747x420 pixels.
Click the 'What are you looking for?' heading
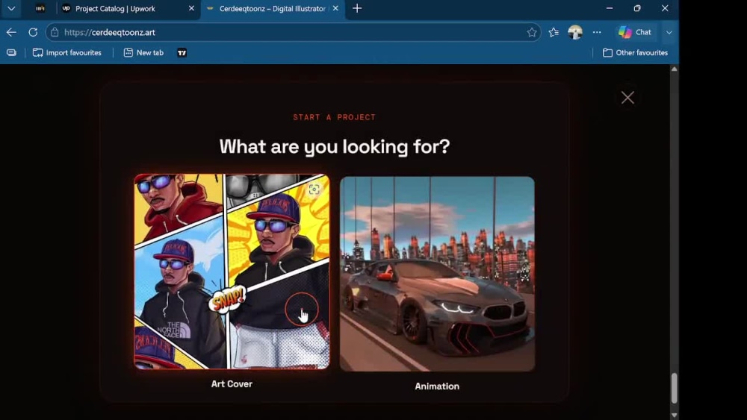tap(335, 146)
